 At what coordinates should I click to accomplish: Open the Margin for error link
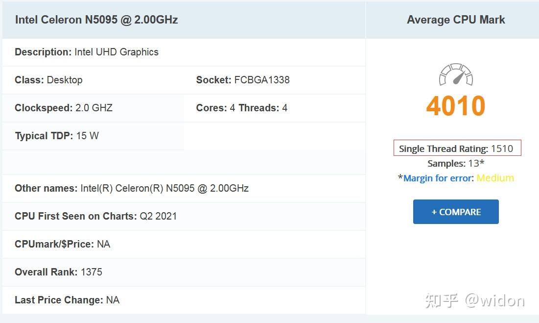(x=438, y=178)
